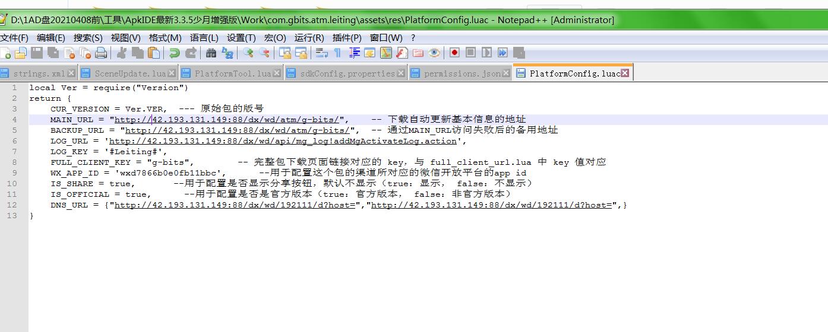This screenshot has width=828, height=332.
Task: Open the 文件(F) menu
Action: point(14,37)
